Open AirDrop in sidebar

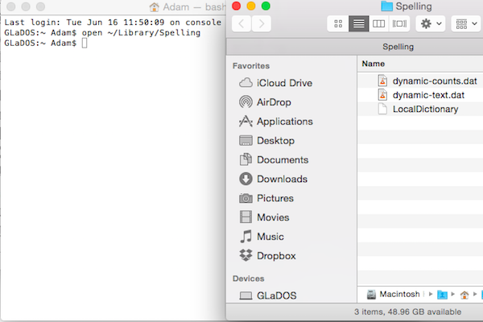[x=265, y=102]
